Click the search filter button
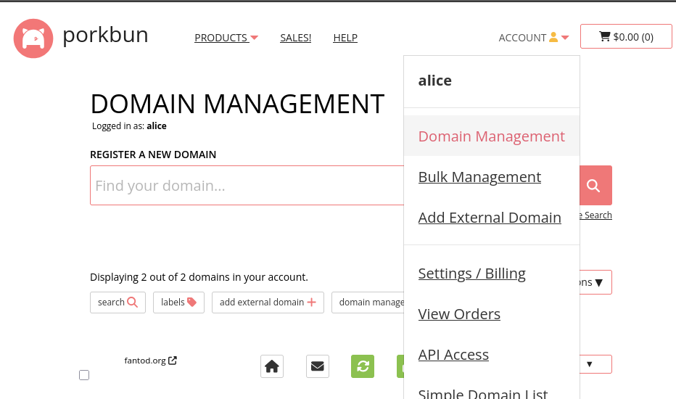This screenshot has width=676, height=399. [x=118, y=303]
